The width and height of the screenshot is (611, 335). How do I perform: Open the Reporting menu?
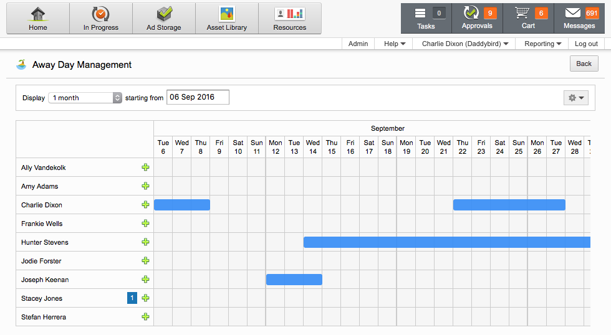tap(543, 44)
